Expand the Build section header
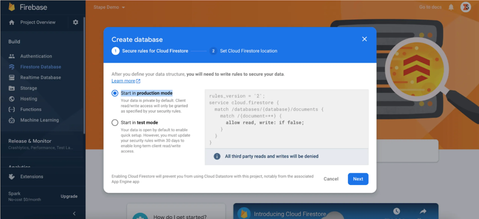Viewport: 479px width, 219px height. [x=14, y=42]
